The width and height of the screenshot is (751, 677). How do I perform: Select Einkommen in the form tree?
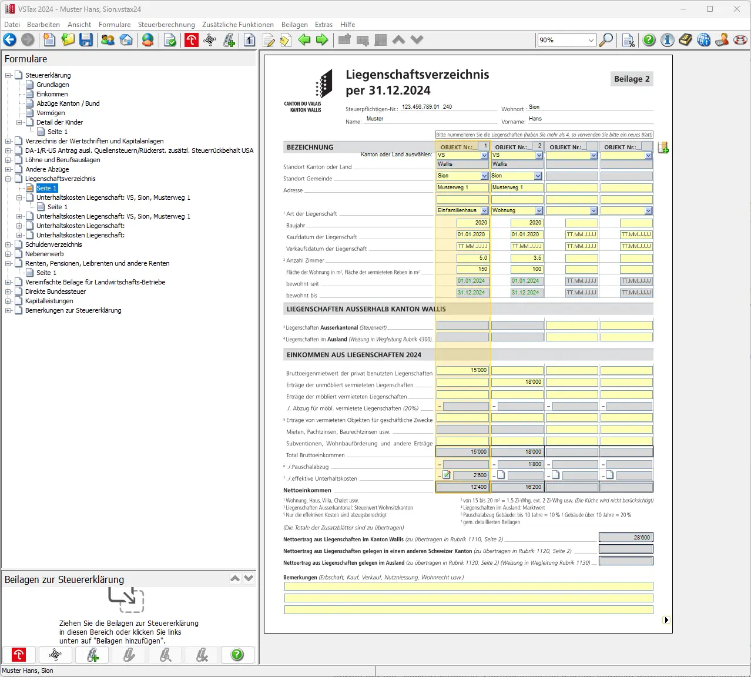click(x=52, y=94)
